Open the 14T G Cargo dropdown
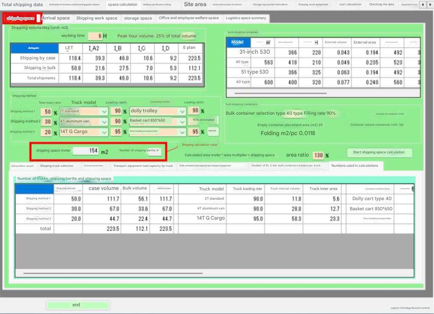 point(104,132)
